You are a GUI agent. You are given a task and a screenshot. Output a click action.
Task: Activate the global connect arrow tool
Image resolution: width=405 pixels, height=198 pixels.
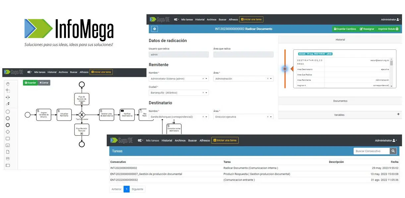[8, 104]
